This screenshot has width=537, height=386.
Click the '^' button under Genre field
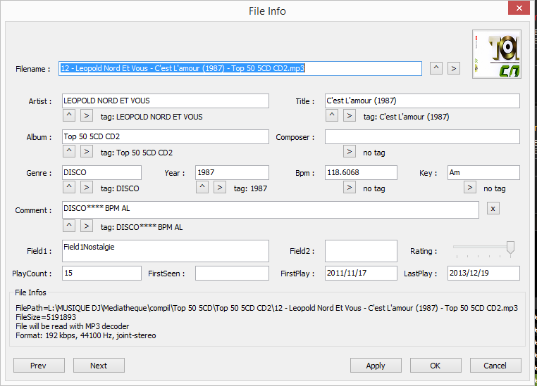(x=69, y=188)
